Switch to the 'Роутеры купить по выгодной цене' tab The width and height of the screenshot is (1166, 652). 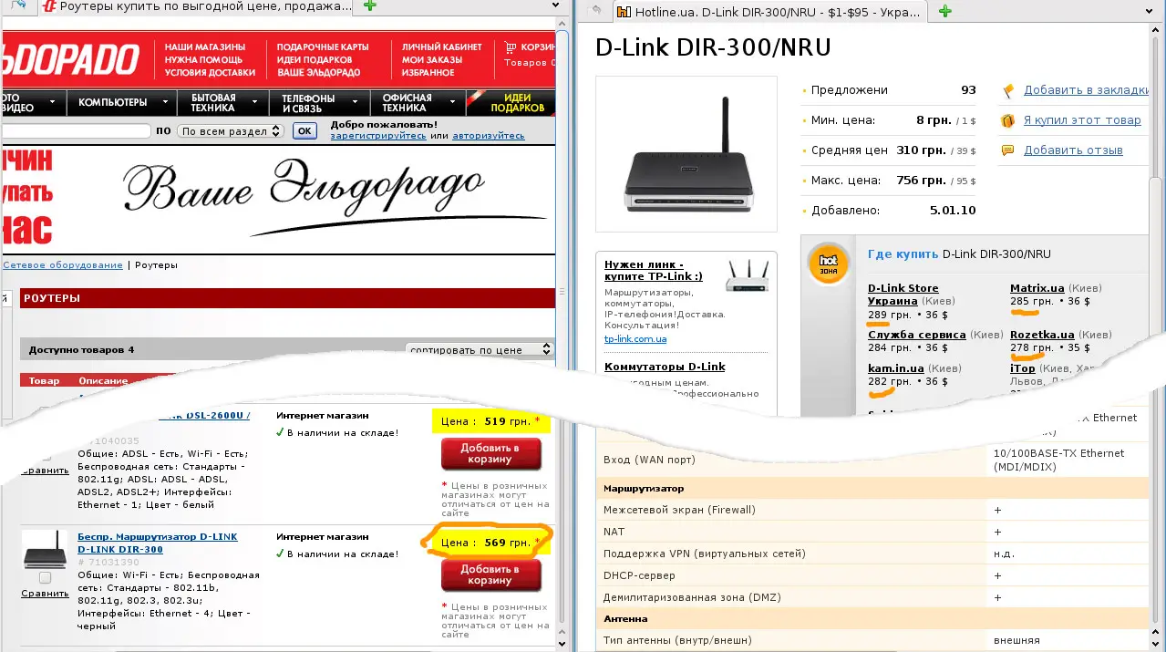(x=197, y=7)
